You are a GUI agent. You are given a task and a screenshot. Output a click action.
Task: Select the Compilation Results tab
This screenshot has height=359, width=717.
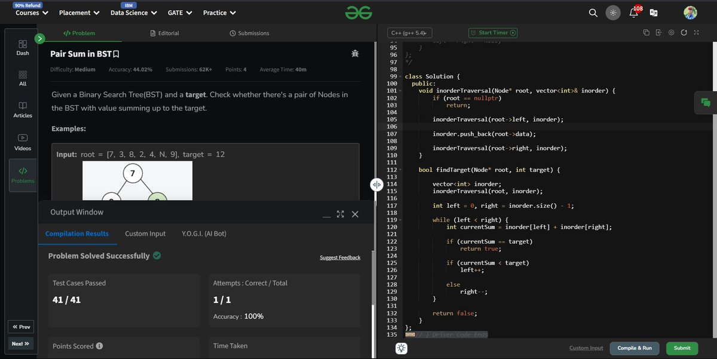pyautogui.click(x=77, y=234)
